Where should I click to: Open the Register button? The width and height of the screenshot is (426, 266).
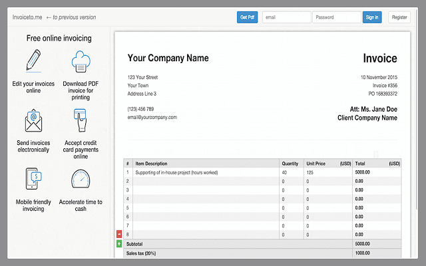click(399, 17)
